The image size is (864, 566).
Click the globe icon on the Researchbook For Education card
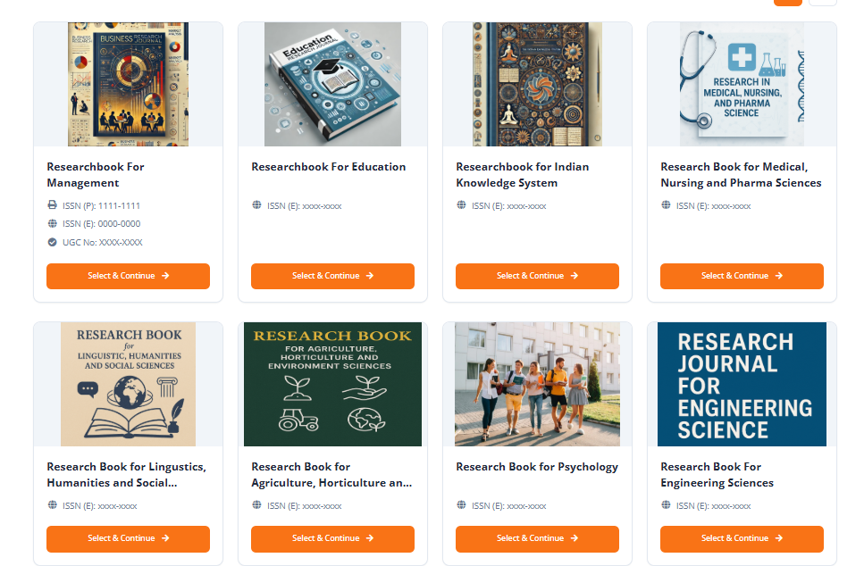coord(256,205)
